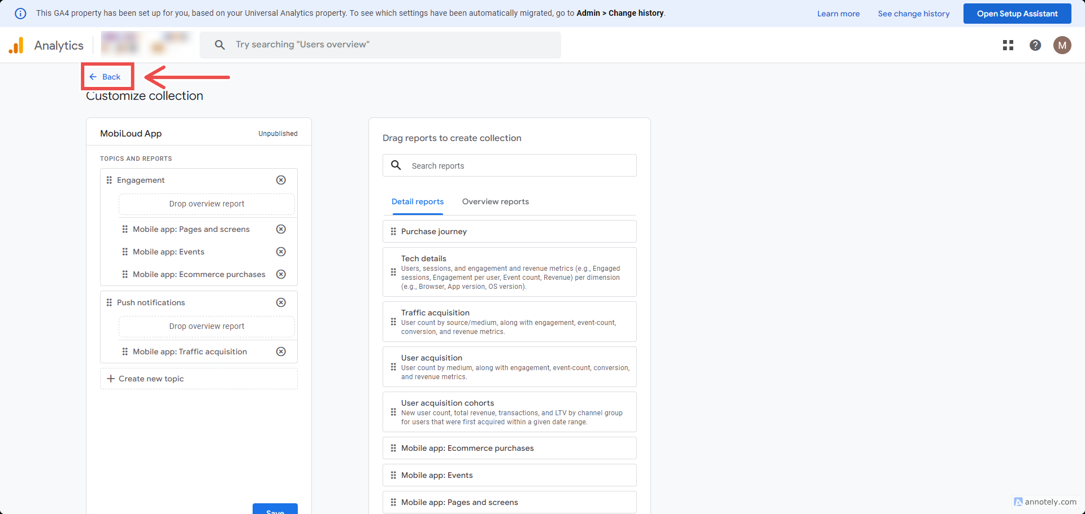This screenshot has height=514, width=1085.
Task: Click the Engagement topic title
Action: pyautogui.click(x=141, y=180)
